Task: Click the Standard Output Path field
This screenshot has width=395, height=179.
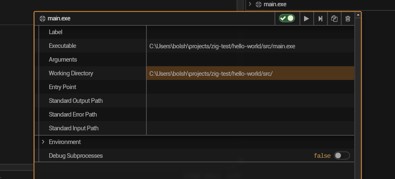Action: [250, 101]
